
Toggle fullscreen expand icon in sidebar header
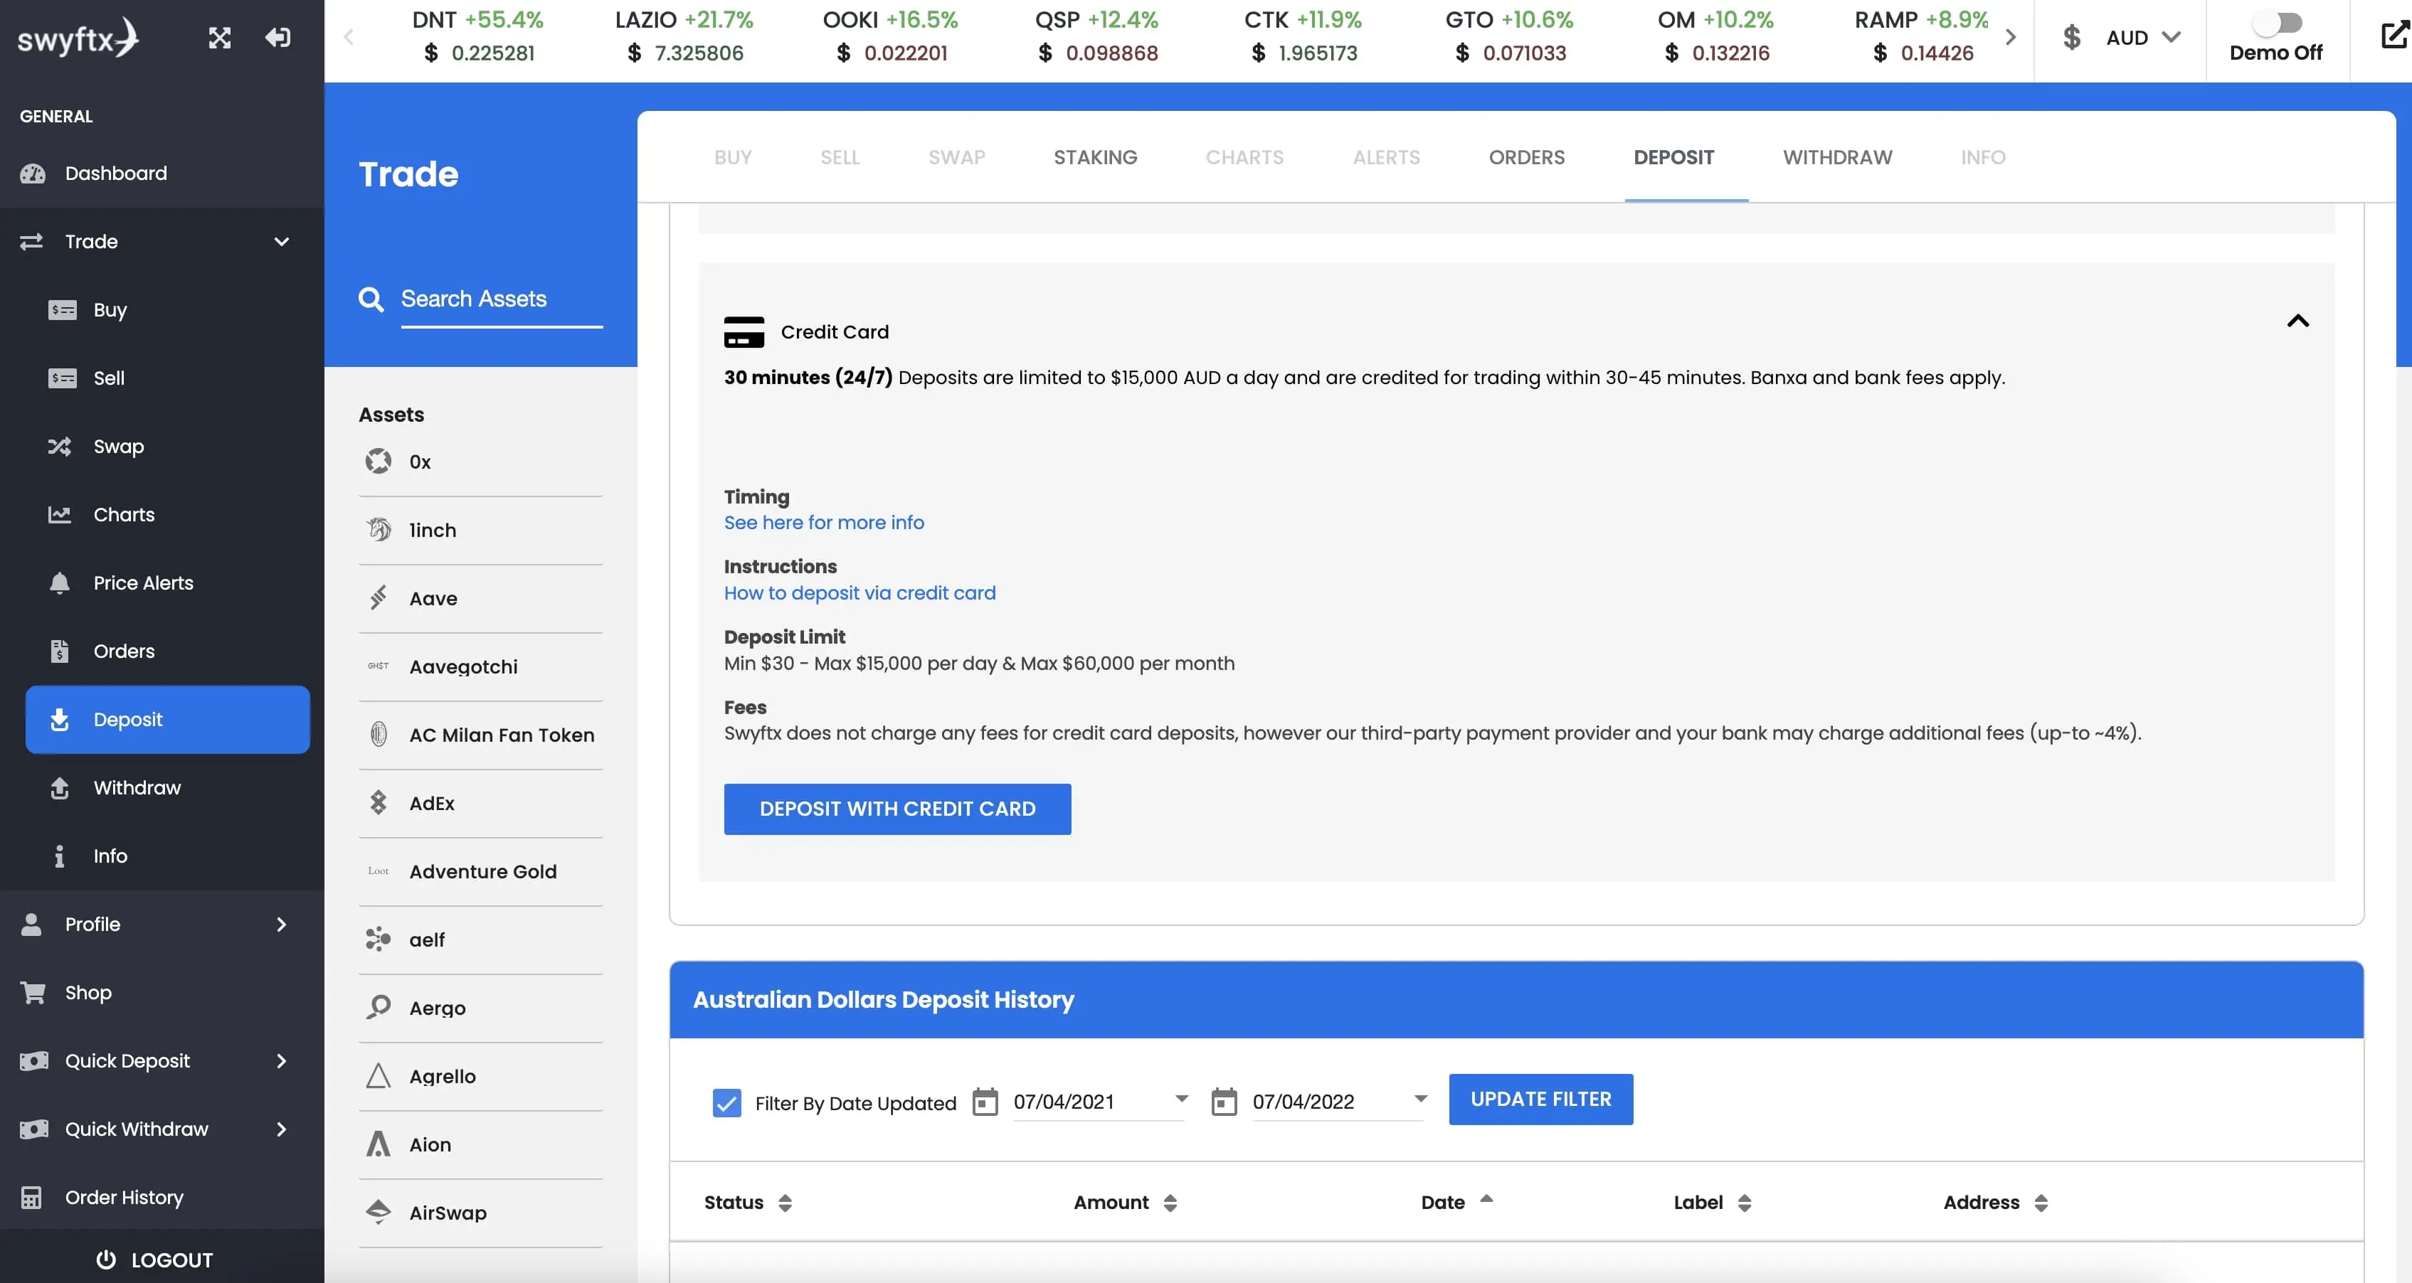(x=219, y=38)
